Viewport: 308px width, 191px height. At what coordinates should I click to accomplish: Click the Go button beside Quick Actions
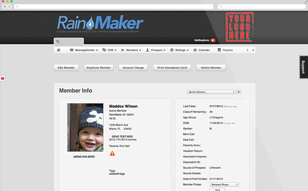[239, 92]
